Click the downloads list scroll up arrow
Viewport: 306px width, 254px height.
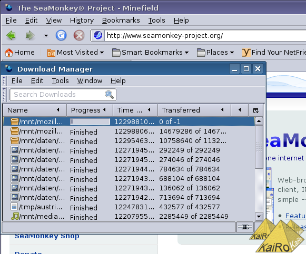click(x=259, y=121)
